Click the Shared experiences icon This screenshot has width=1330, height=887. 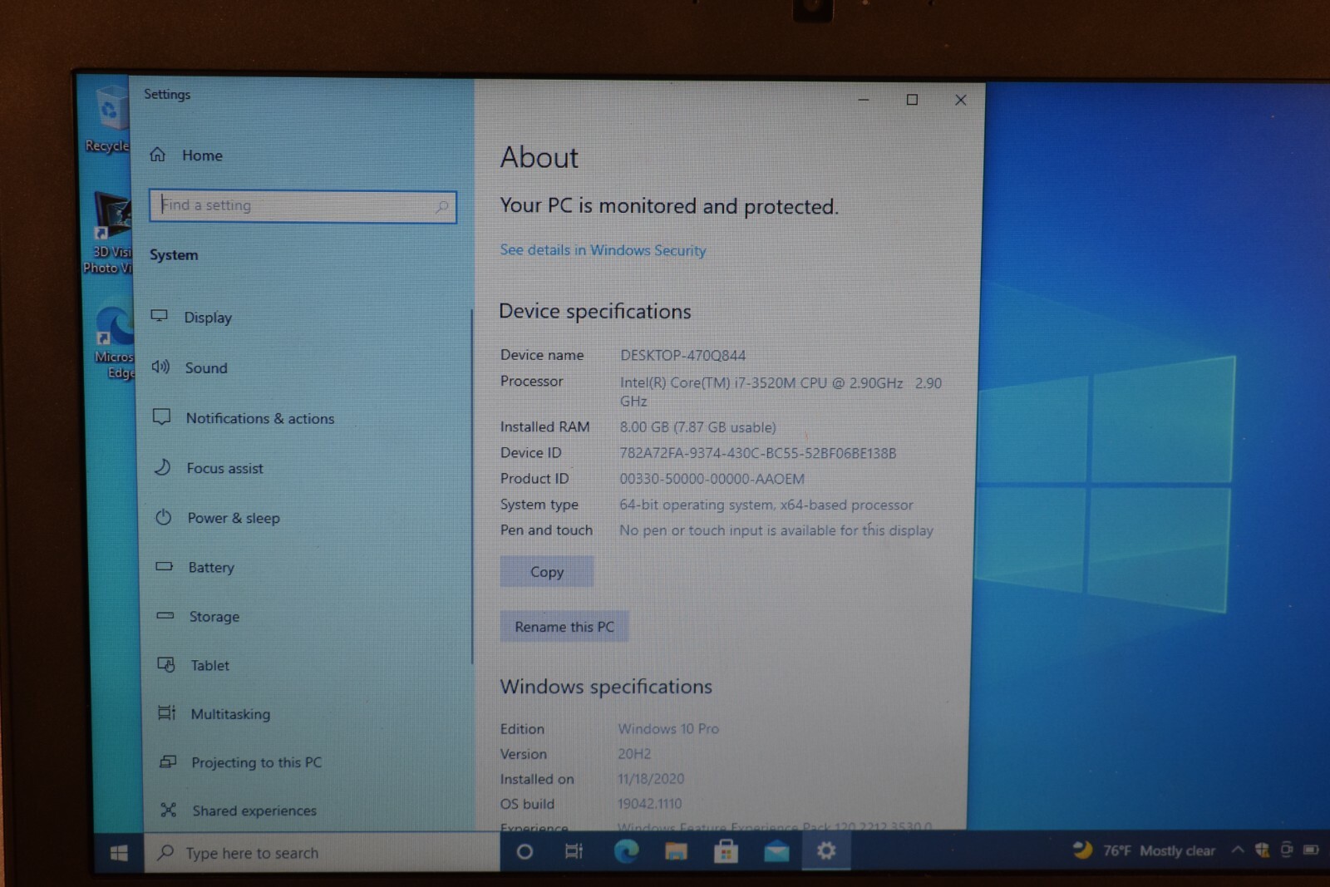tap(169, 810)
